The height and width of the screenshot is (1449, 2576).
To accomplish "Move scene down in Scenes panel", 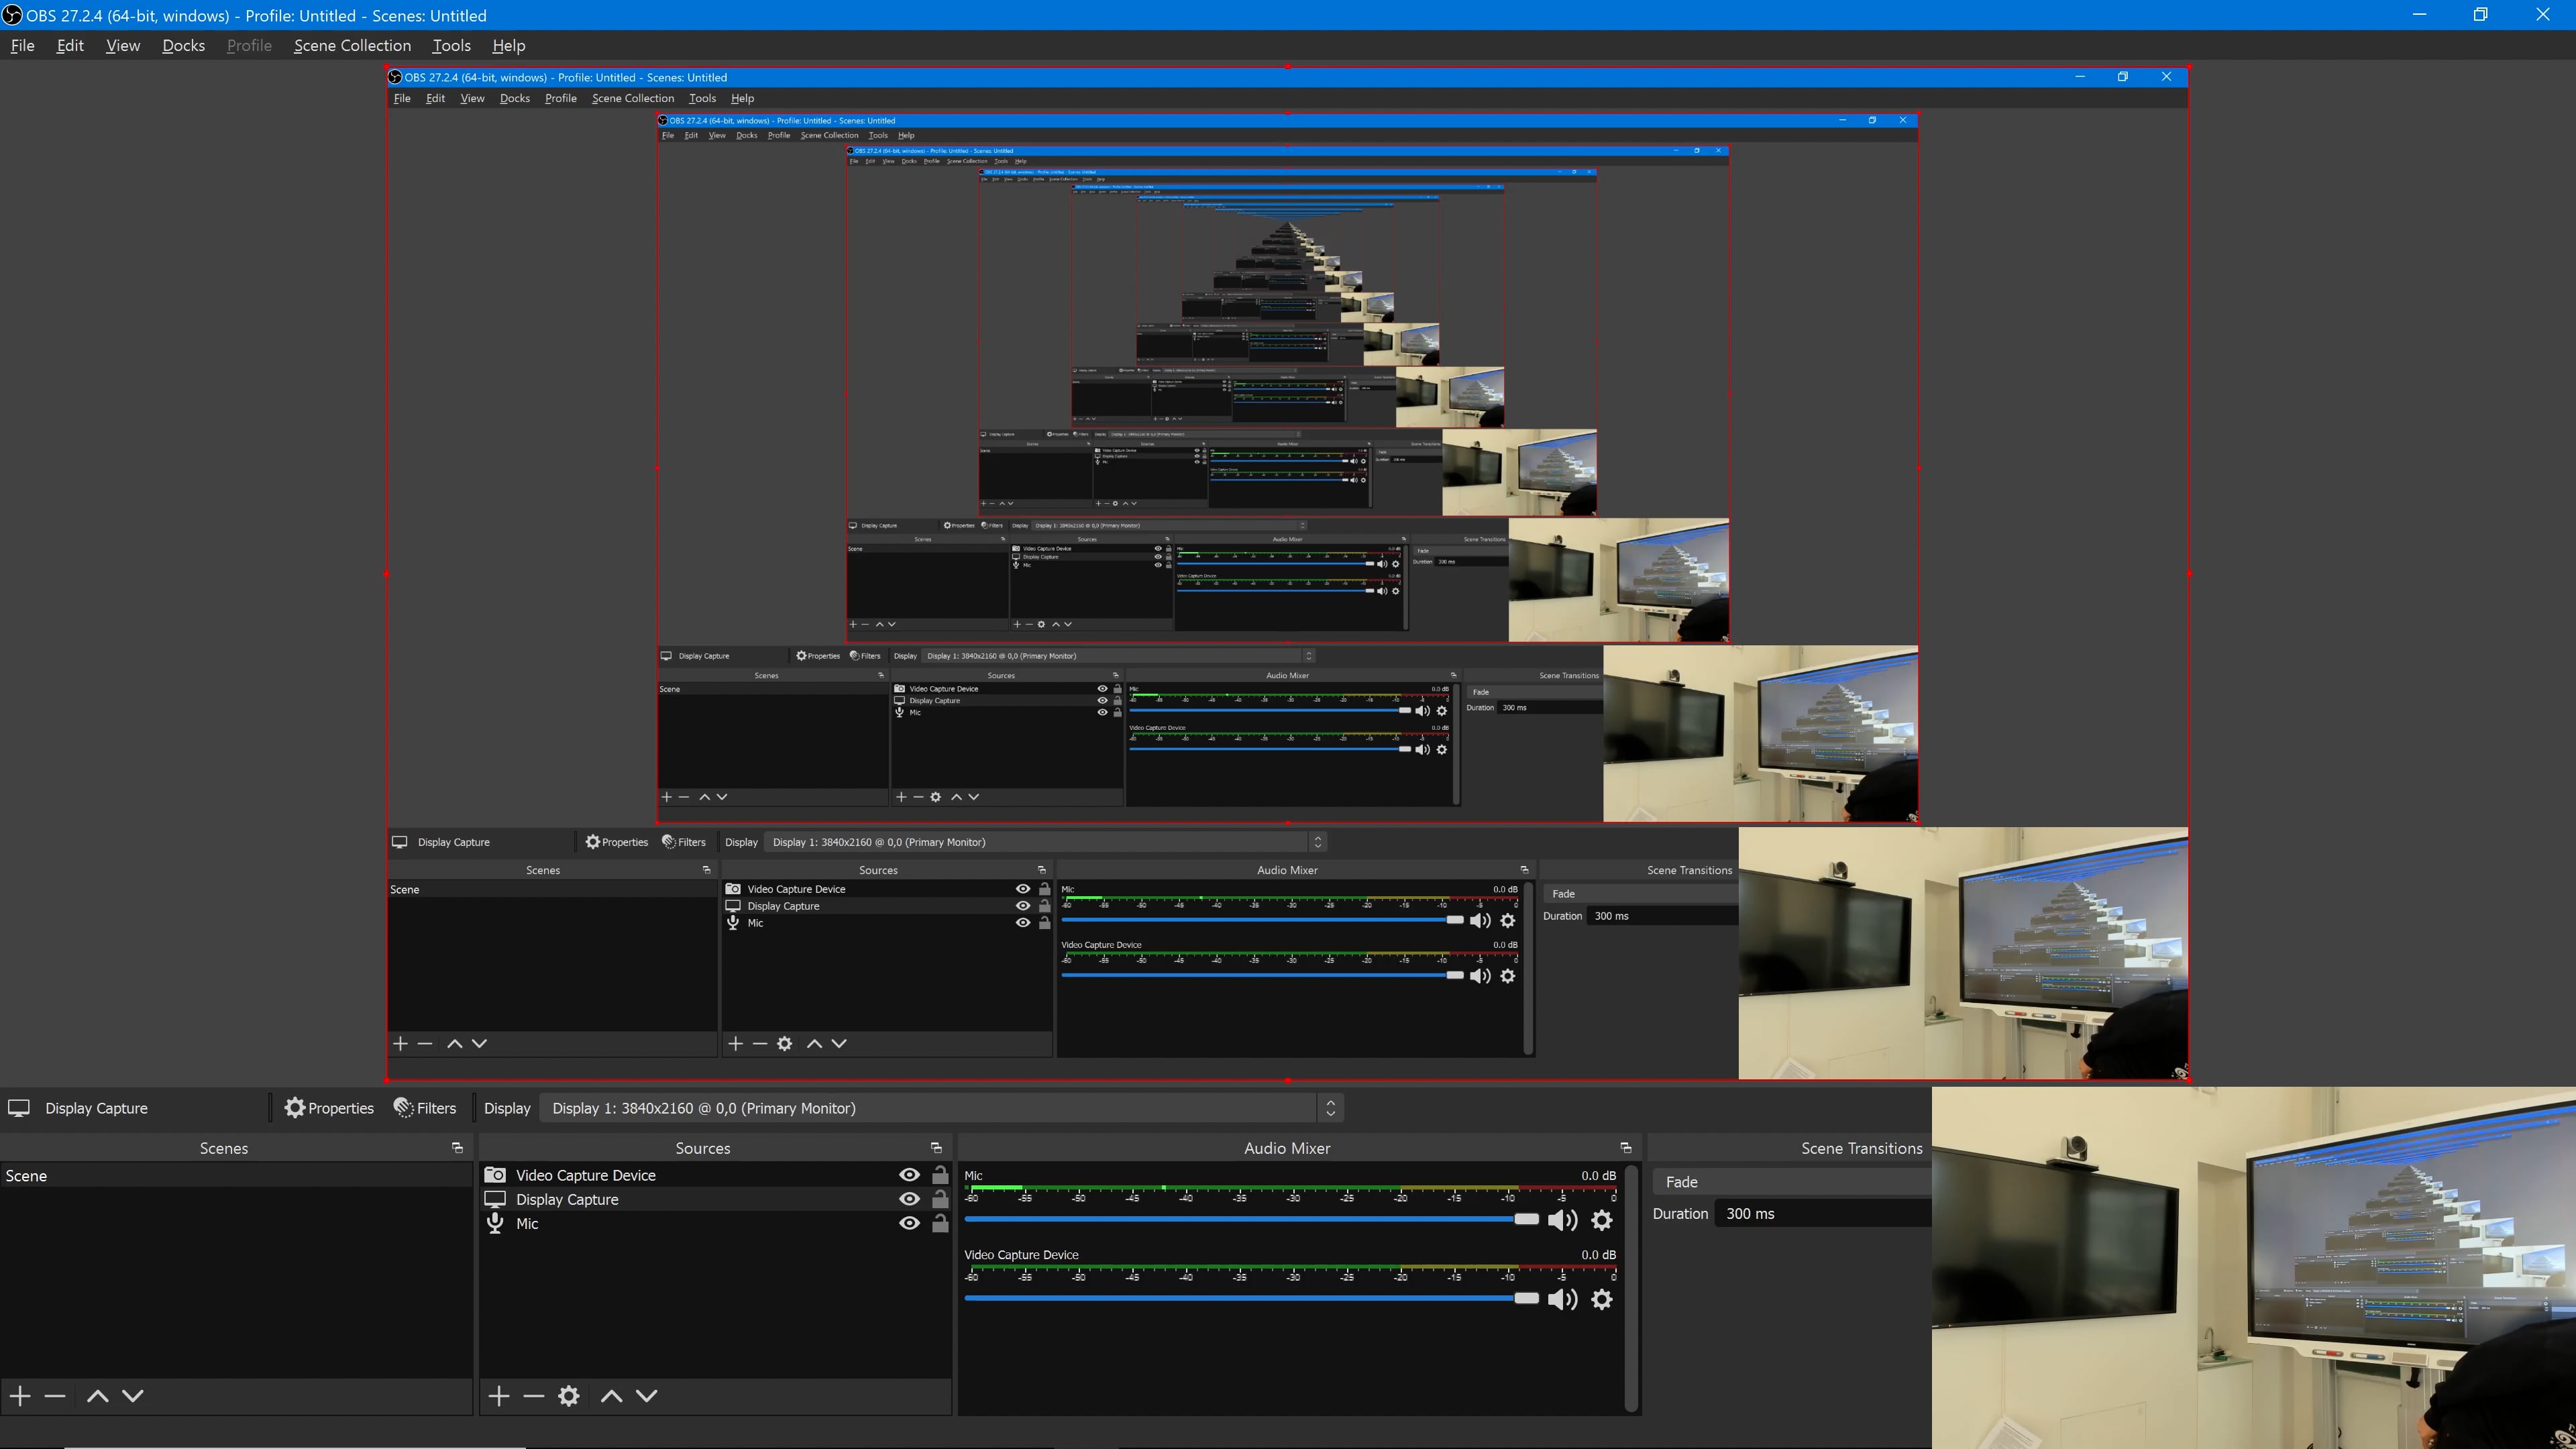I will tap(133, 1396).
